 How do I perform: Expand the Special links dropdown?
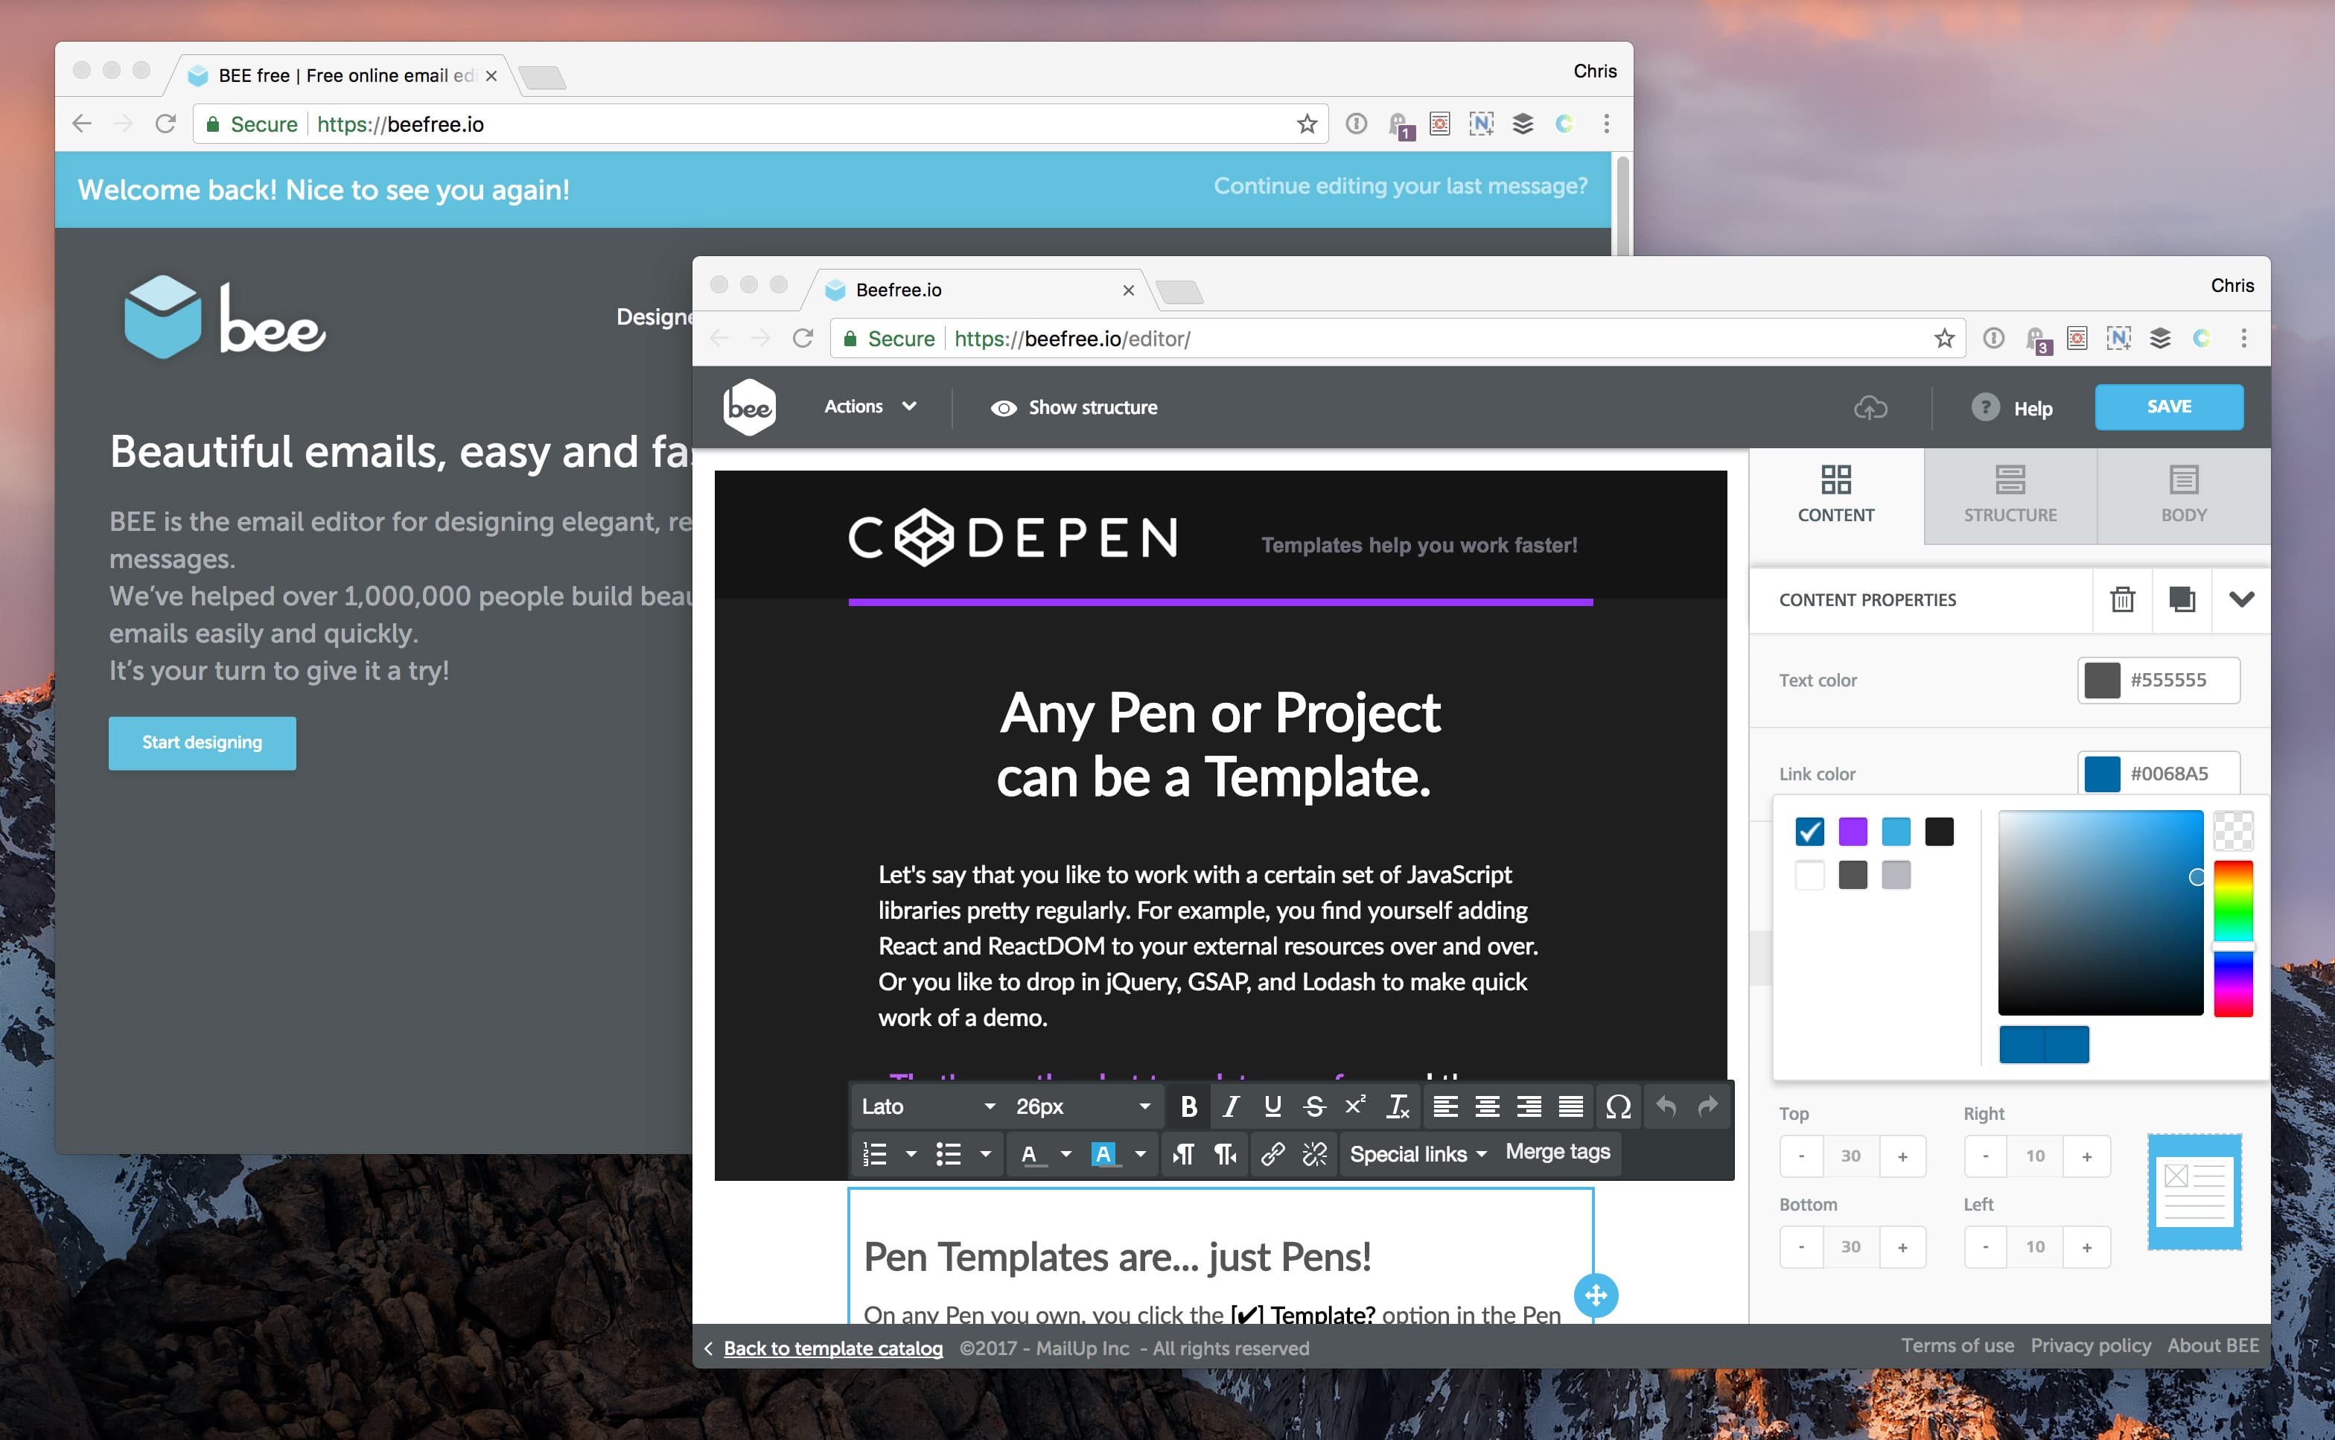click(x=1417, y=1154)
